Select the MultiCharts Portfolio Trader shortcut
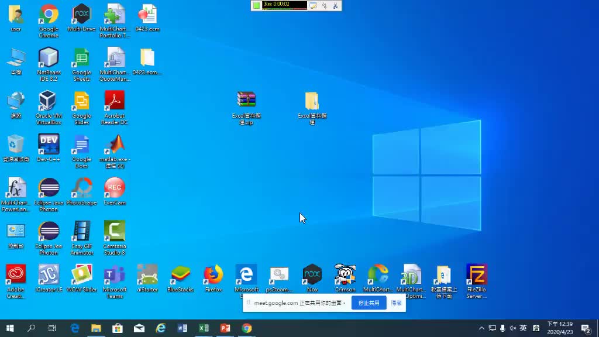 (x=115, y=21)
